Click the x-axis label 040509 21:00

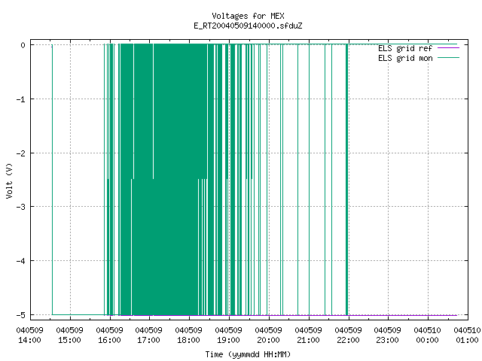click(308, 335)
